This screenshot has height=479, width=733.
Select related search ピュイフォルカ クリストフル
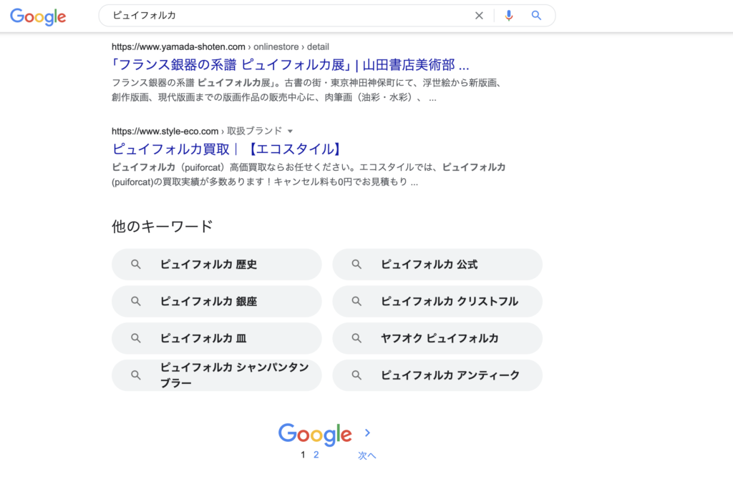click(x=449, y=302)
